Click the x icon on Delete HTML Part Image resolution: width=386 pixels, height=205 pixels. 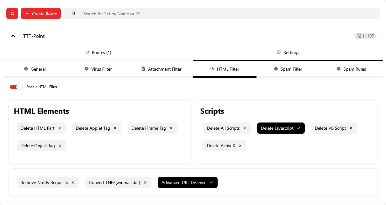coord(60,128)
